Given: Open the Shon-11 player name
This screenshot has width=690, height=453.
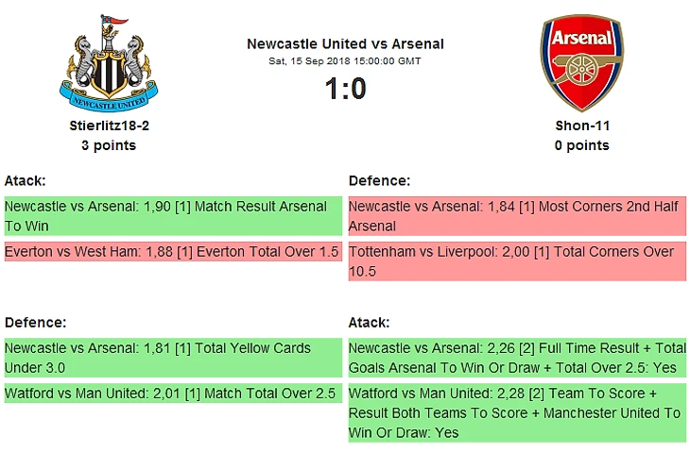Looking at the screenshot, I should pyautogui.click(x=581, y=125).
